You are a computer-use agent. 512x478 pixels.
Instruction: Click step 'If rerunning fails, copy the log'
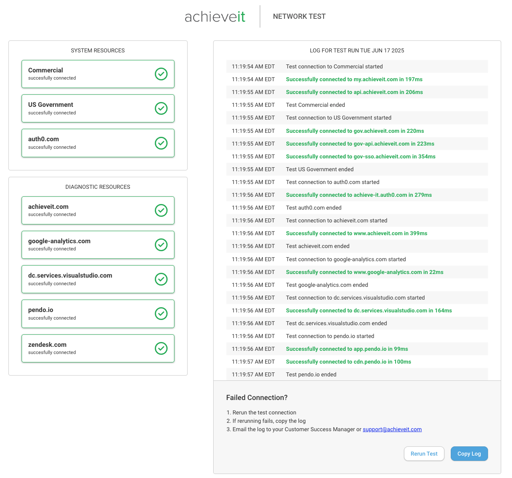(269, 421)
